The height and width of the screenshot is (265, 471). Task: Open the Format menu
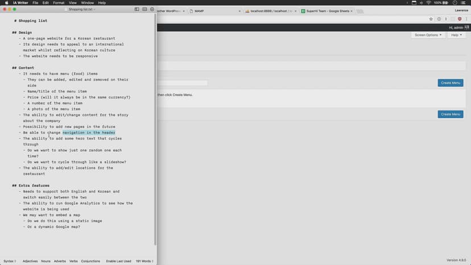click(59, 3)
